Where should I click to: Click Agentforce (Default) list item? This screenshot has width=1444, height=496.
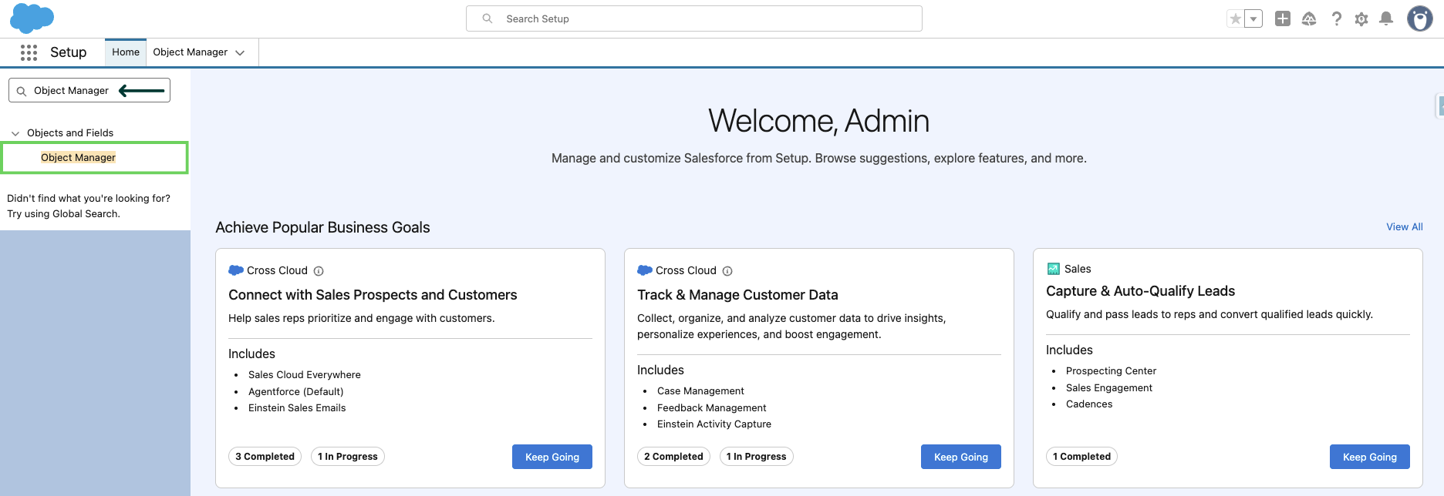(296, 392)
